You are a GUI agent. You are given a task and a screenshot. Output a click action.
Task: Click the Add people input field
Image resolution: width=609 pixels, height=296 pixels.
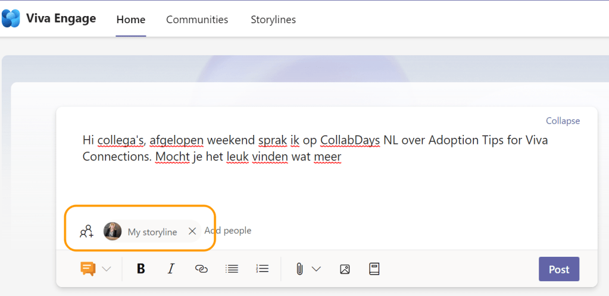click(228, 231)
